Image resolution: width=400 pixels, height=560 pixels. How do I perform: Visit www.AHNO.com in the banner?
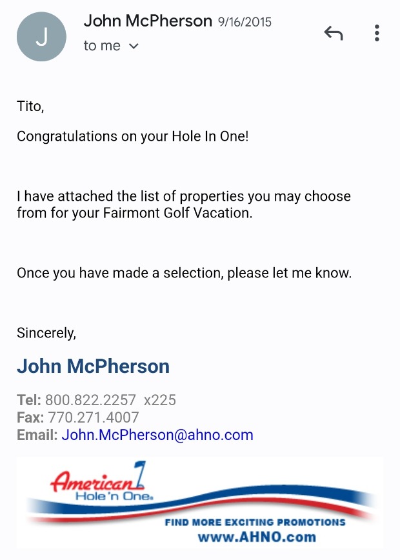click(257, 537)
